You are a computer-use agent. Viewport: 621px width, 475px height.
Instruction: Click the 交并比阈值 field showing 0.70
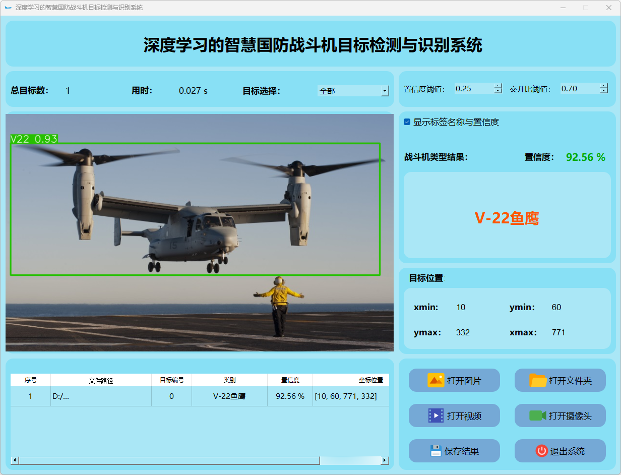[580, 88]
